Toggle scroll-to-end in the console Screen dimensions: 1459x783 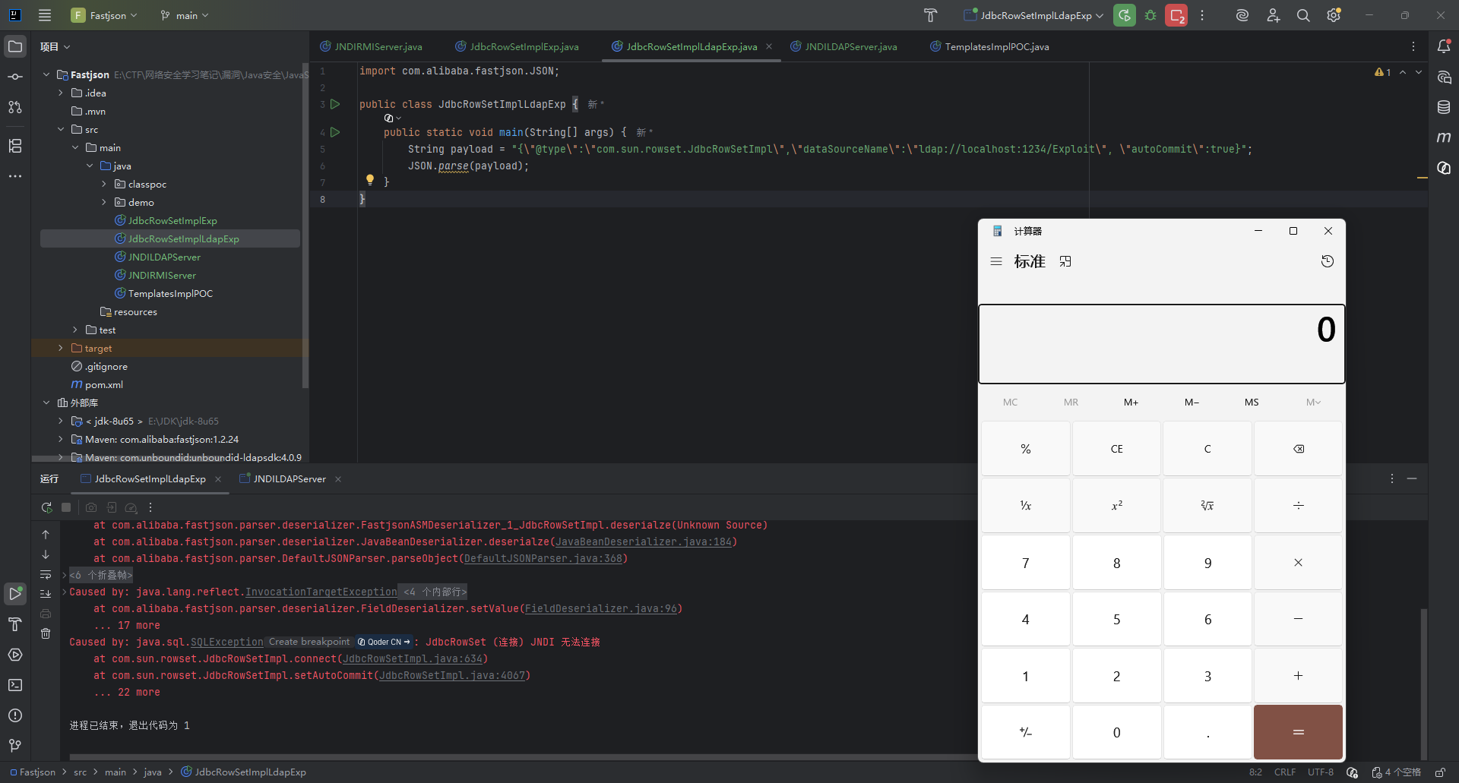(x=46, y=594)
